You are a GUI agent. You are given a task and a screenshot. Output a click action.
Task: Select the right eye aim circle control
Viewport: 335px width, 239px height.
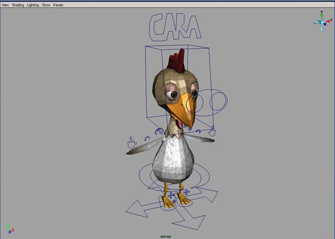tap(218, 101)
